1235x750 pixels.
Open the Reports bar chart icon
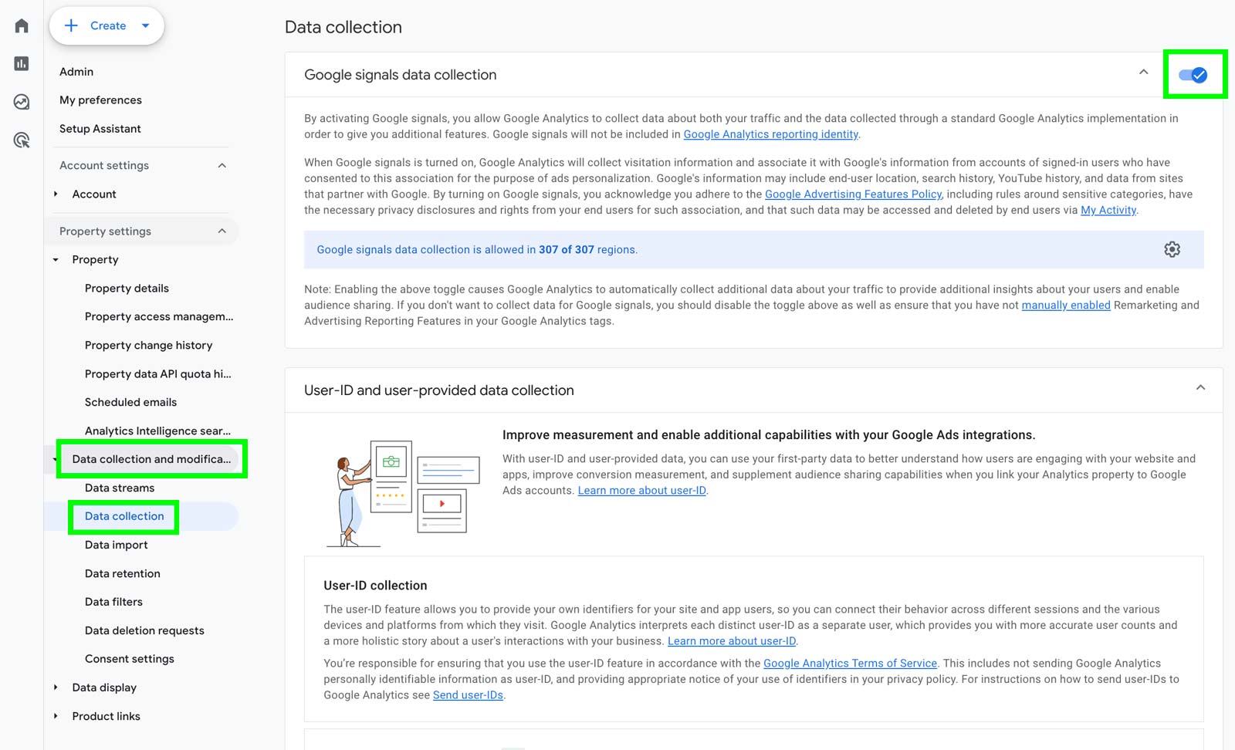coord(22,64)
